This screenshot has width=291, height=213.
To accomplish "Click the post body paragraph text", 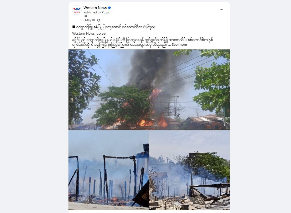I will pos(142,42).
